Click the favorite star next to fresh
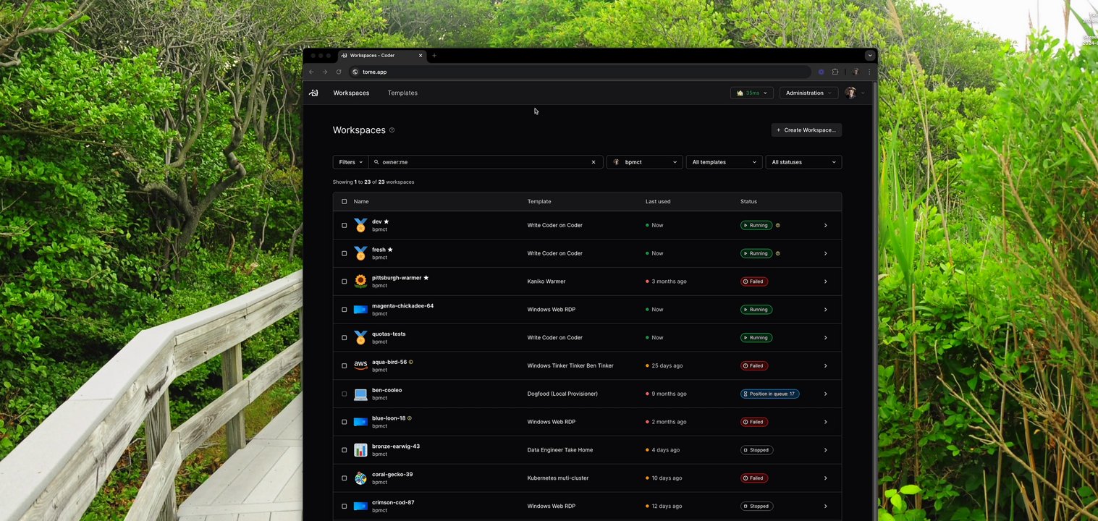This screenshot has height=521, width=1098. pos(390,250)
